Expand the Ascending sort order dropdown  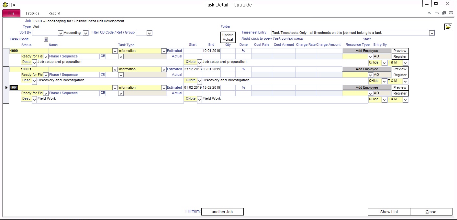(x=85, y=33)
